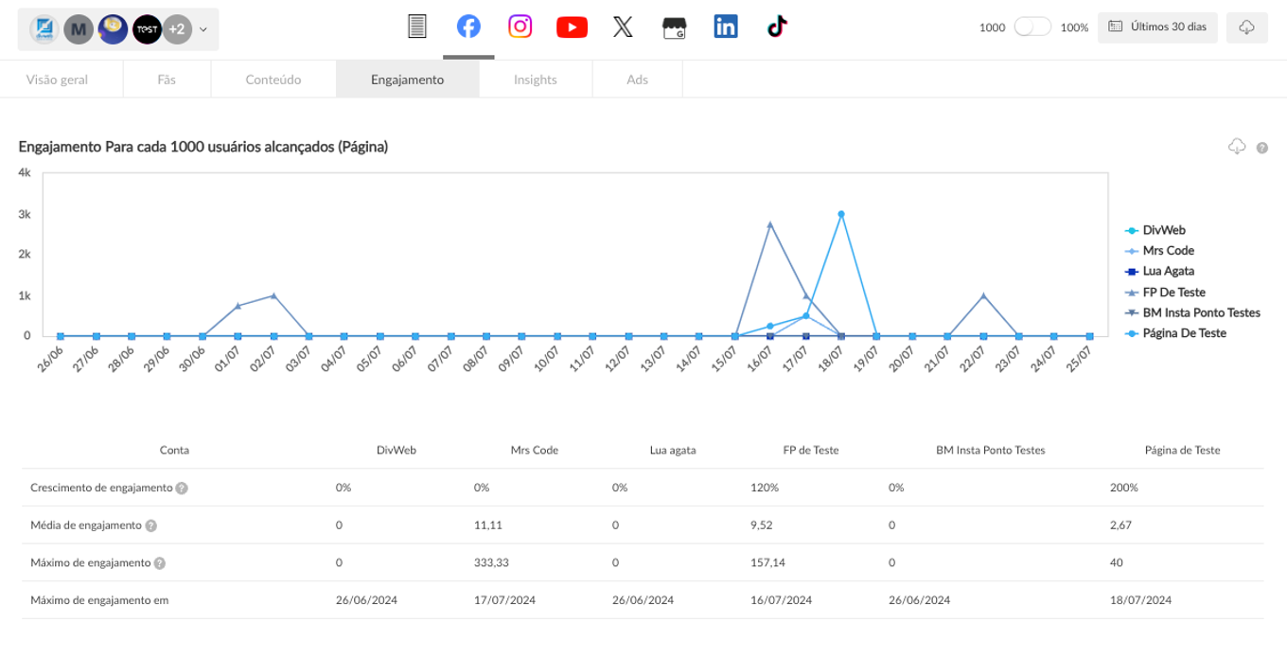Open the LinkedIn network icon

pos(726,27)
